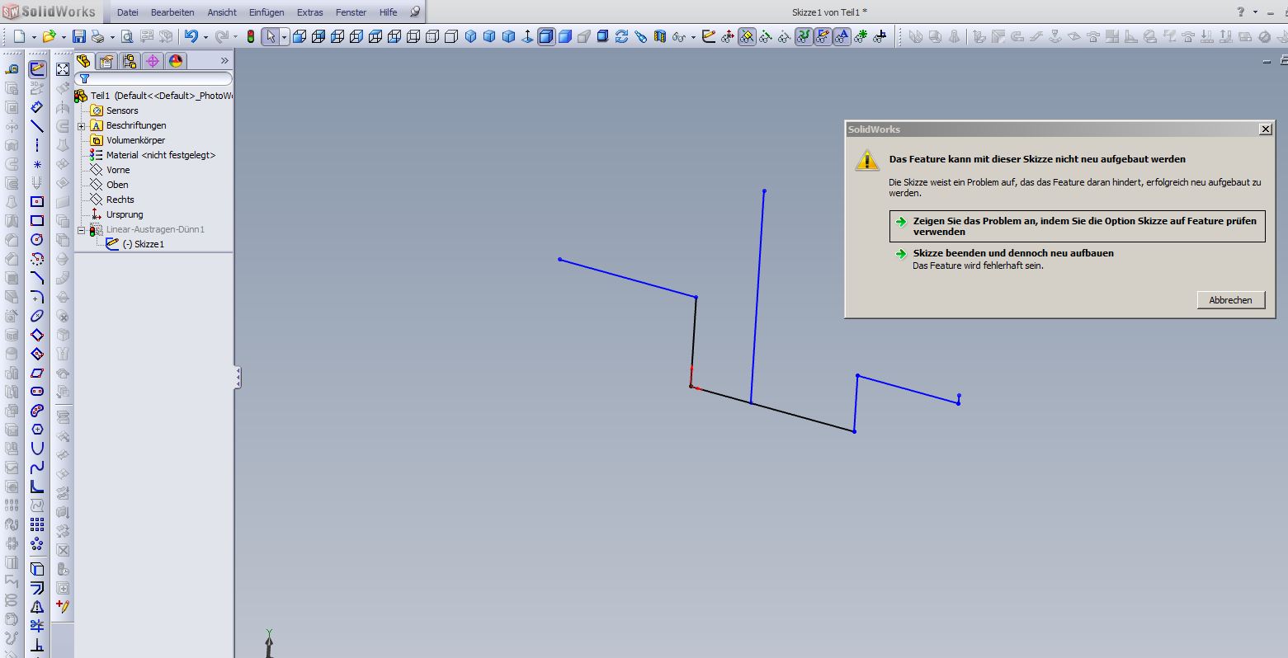Select the Volumenkörper folder
The width and height of the screenshot is (1288, 658).
point(135,140)
